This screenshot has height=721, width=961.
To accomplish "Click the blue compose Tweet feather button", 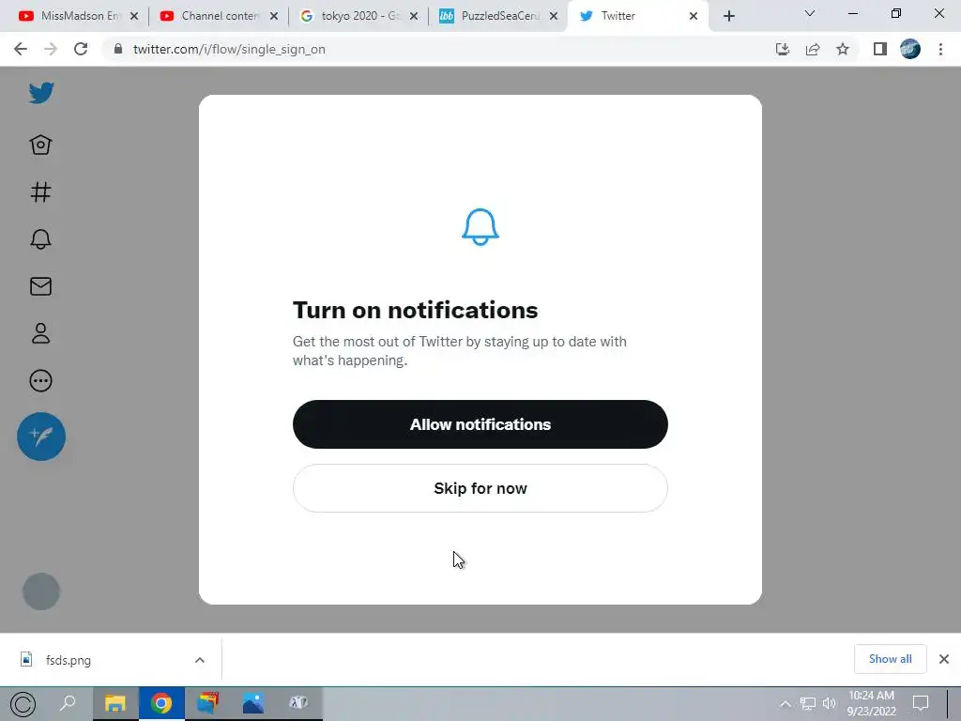I will click(41, 437).
